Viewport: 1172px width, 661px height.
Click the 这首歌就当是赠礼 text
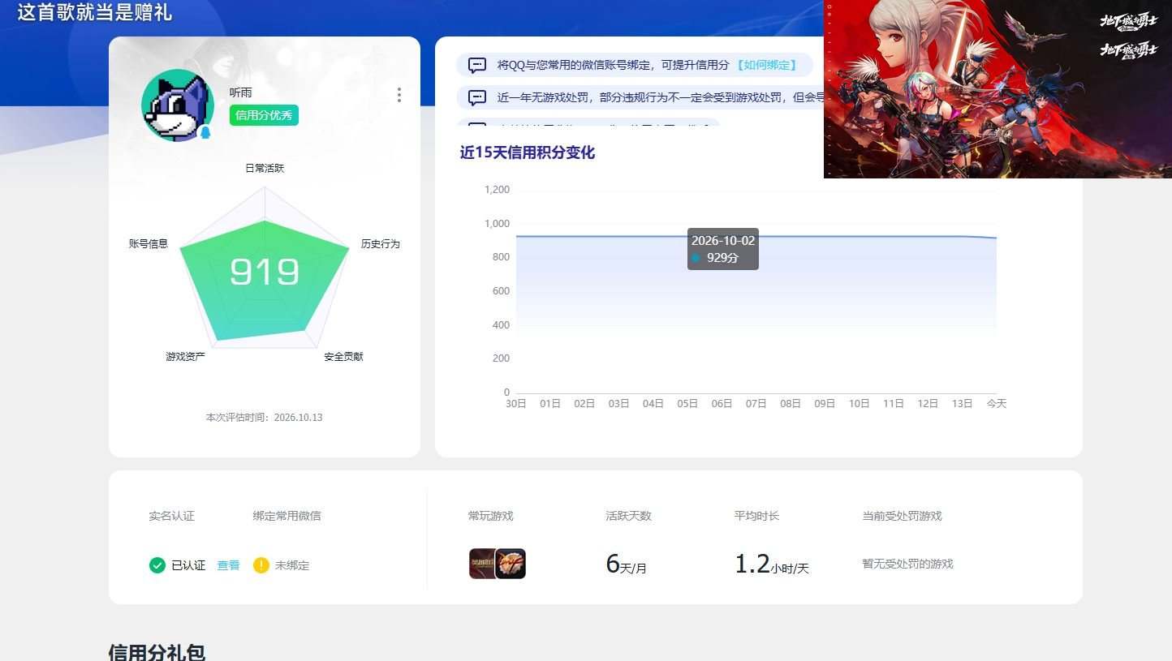point(95,13)
